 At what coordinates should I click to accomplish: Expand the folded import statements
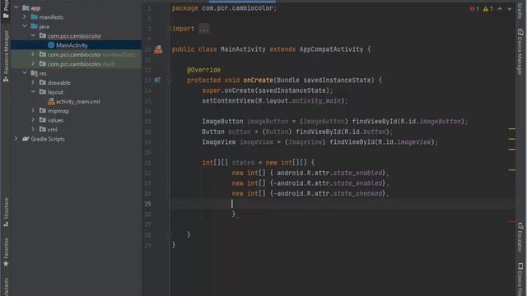(x=203, y=29)
